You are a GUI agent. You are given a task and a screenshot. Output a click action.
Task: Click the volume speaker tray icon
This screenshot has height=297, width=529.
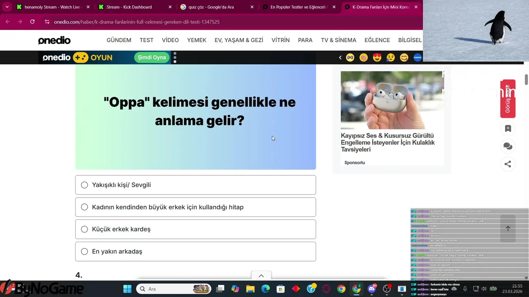[x=484, y=289]
